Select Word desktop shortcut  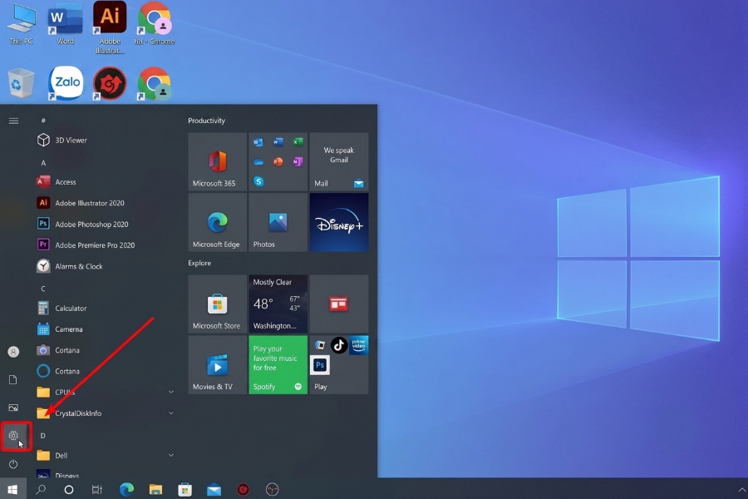tap(66, 24)
